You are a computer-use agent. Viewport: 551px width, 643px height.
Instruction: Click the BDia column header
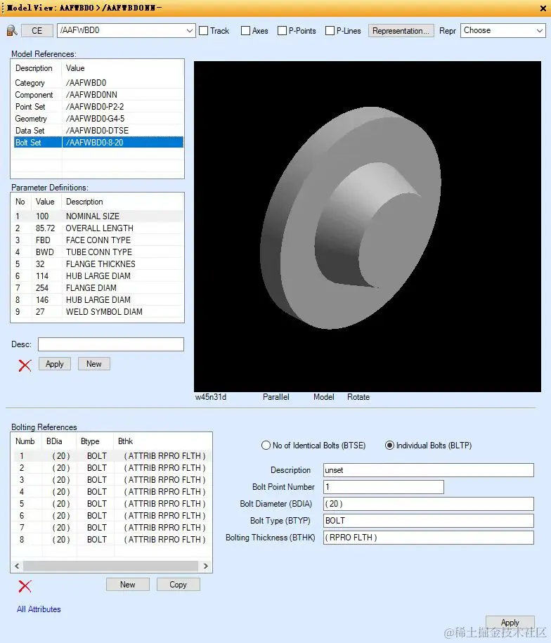point(59,441)
